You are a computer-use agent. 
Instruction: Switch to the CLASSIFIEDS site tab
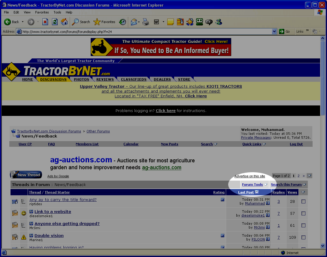[134, 79]
